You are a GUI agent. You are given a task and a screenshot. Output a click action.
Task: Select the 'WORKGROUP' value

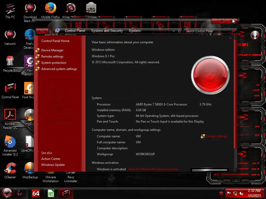[145, 154]
